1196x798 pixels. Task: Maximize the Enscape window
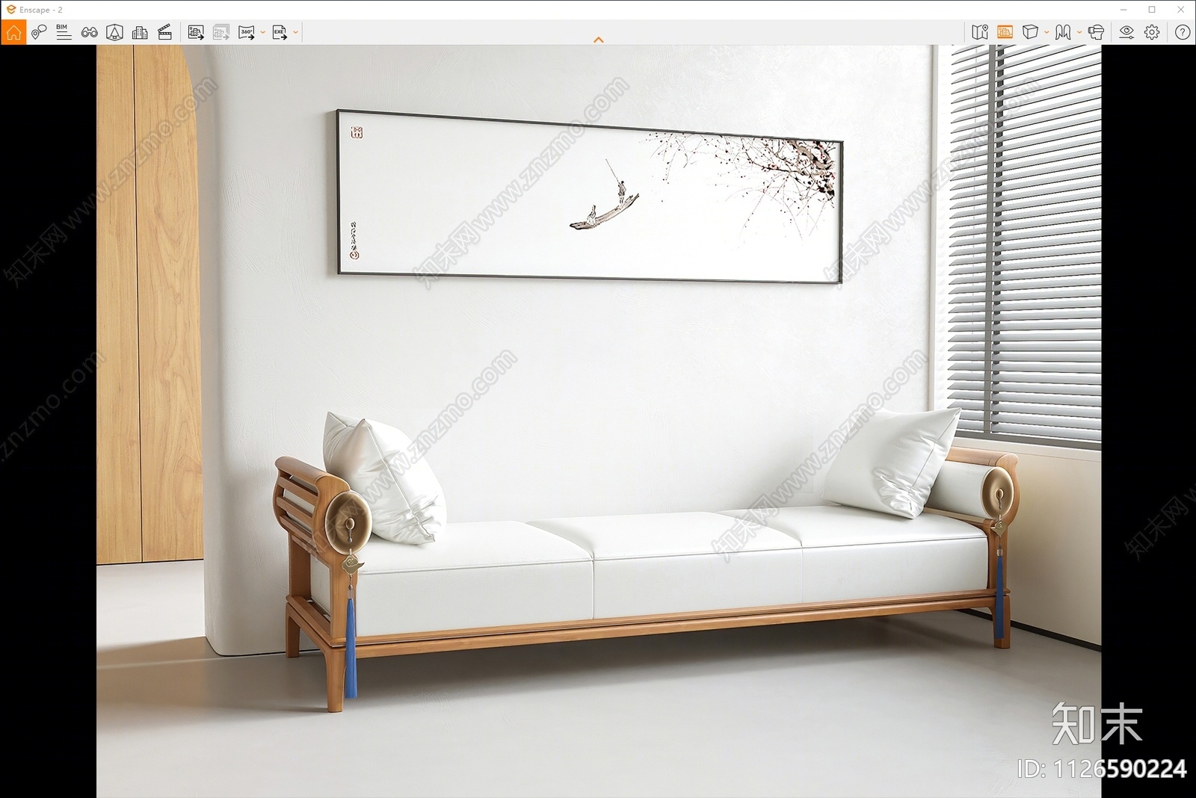pos(1152,10)
